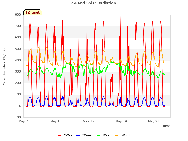Click the 800 y-axis tick label

[x=18, y=15]
